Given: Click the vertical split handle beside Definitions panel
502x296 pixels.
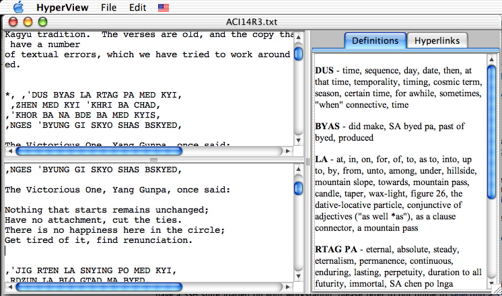Looking at the screenshot, I should (308, 161).
